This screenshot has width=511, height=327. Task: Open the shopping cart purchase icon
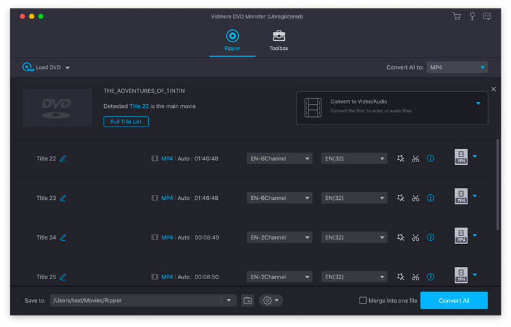(457, 16)
